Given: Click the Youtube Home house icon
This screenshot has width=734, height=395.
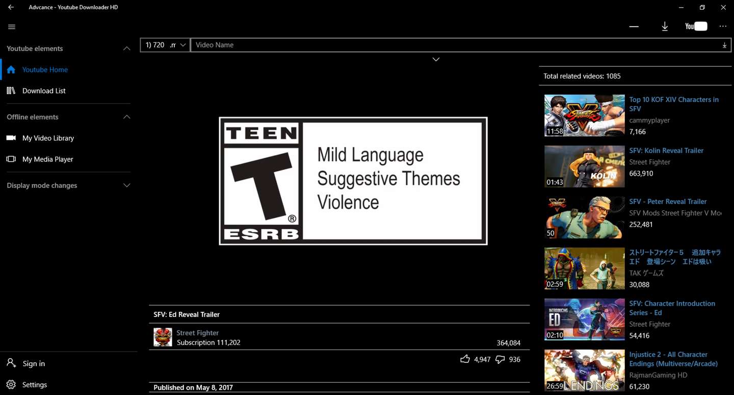Looking at the screenshot, I should point(11,69).
